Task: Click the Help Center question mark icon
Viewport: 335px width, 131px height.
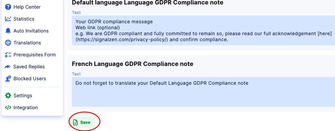Action: click(x=8, y=7)
